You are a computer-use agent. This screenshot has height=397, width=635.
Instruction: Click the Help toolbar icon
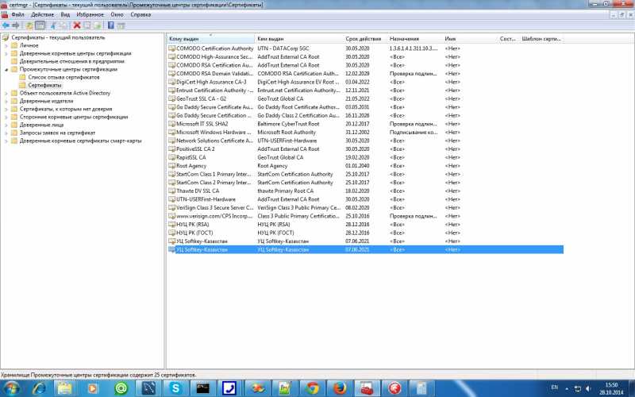111,25
